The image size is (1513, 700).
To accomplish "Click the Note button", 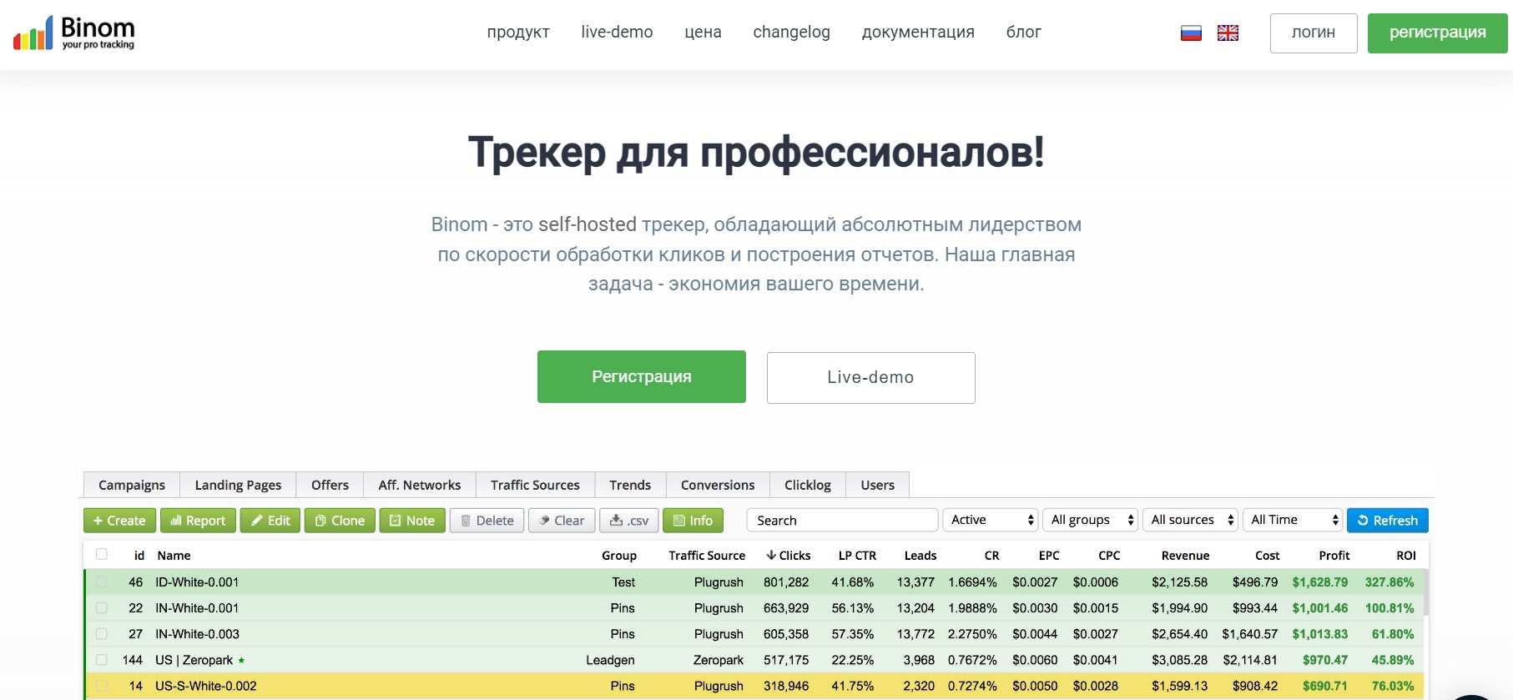I will (412, 520).
